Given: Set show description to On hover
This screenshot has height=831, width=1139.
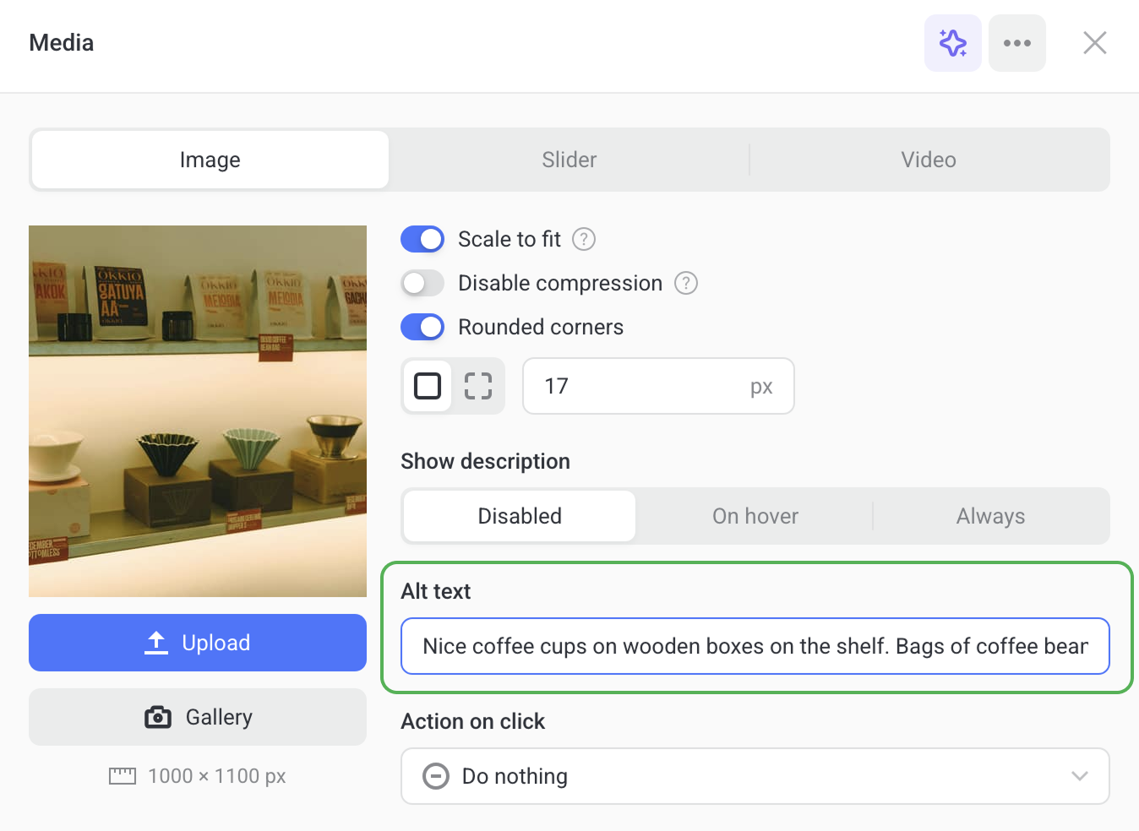Looking at the screenshot, I should (x=755, y=516).
